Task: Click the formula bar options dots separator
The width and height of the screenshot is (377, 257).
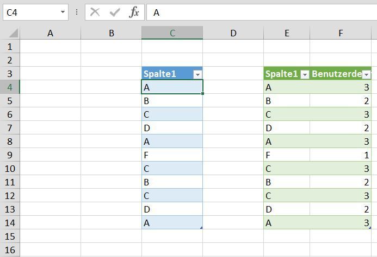Action: click(x=76, y=12)
